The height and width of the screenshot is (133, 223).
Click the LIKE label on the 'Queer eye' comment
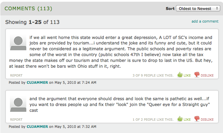[x=187, y=120]
